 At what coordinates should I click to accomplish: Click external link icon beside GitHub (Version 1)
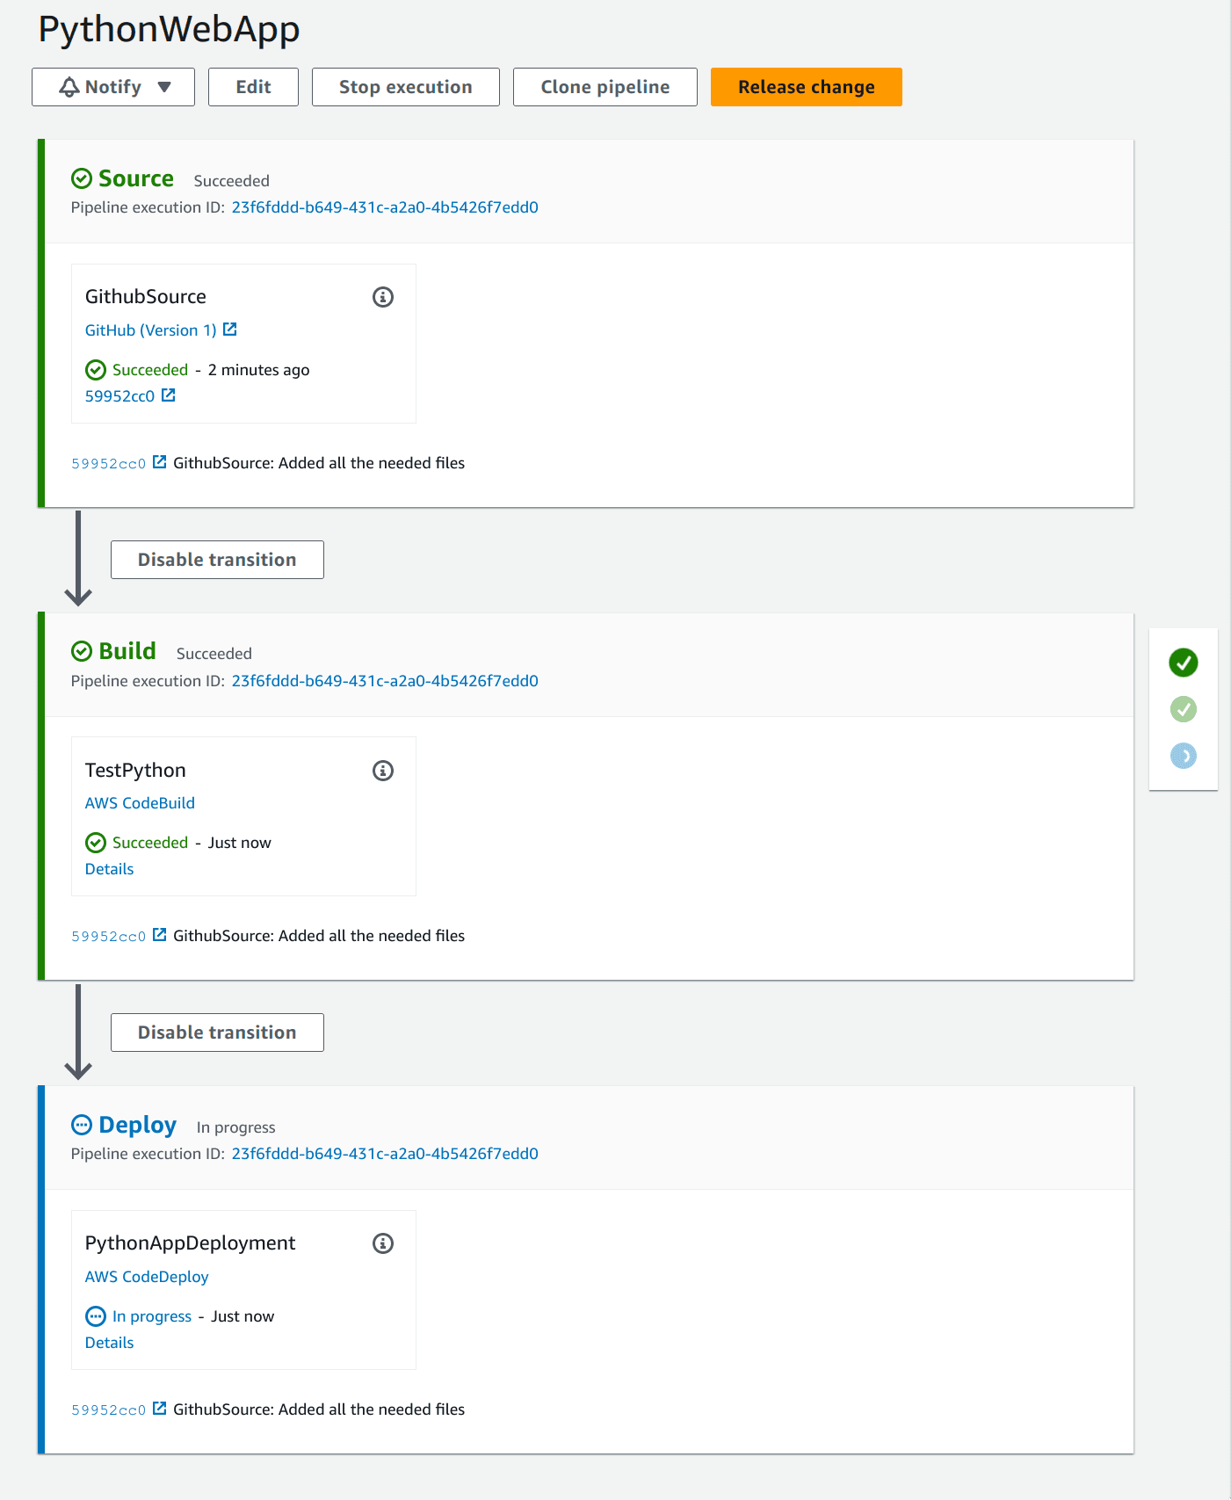(230, 330)
